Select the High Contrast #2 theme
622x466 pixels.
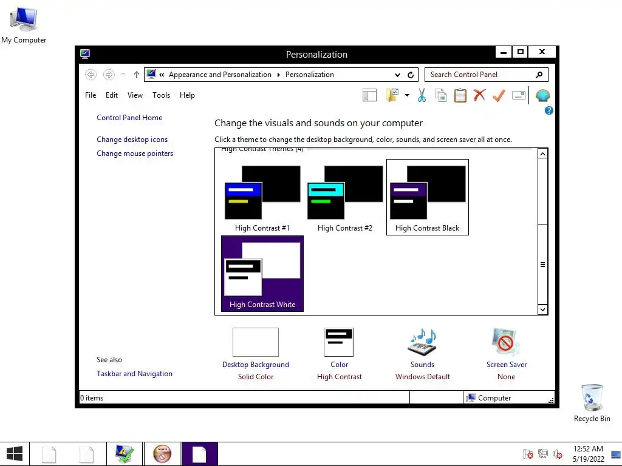pos(345,197)
